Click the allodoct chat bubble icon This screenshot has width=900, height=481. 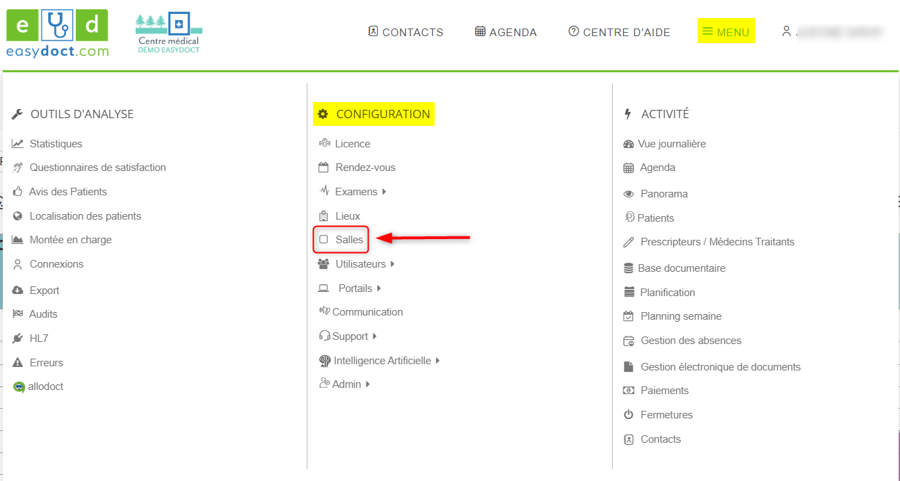[x=19, y=387]
